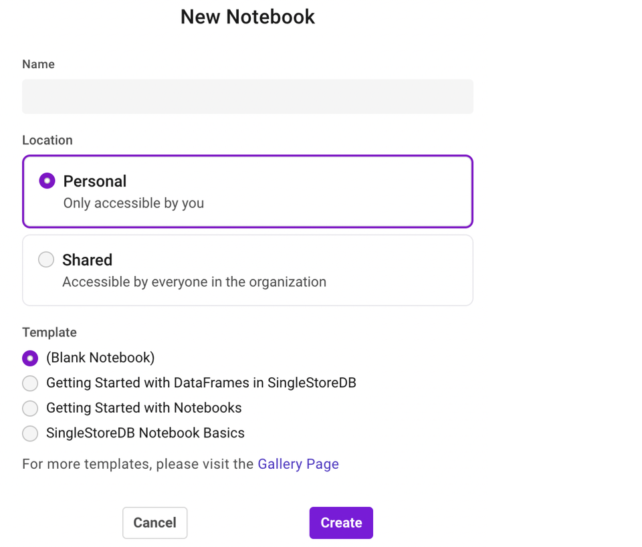
Task: Click the New Notebook dialog title
Action: tap(247, 17)
